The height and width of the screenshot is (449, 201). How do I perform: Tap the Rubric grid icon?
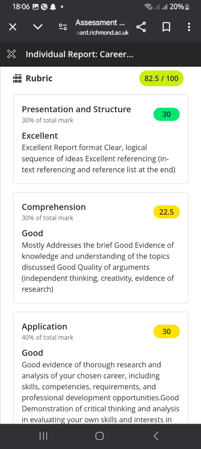tap(17, 78)
